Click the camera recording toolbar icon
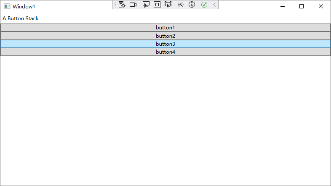This screenshot has width=331, height=186. (x=133, y=5)
